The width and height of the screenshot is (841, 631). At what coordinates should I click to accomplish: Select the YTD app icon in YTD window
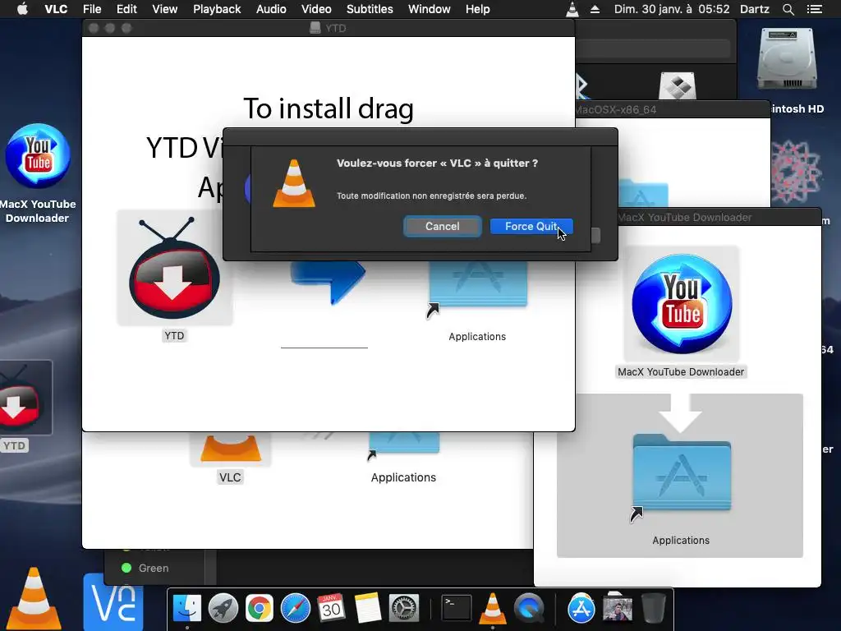[174, 268]
